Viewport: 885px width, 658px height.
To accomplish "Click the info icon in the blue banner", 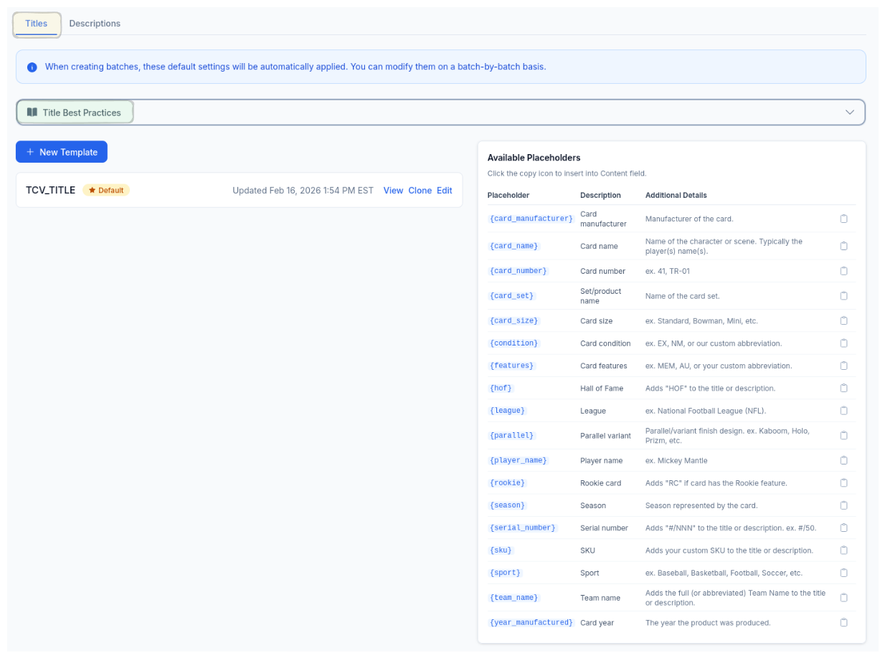I will click(31, 66).
